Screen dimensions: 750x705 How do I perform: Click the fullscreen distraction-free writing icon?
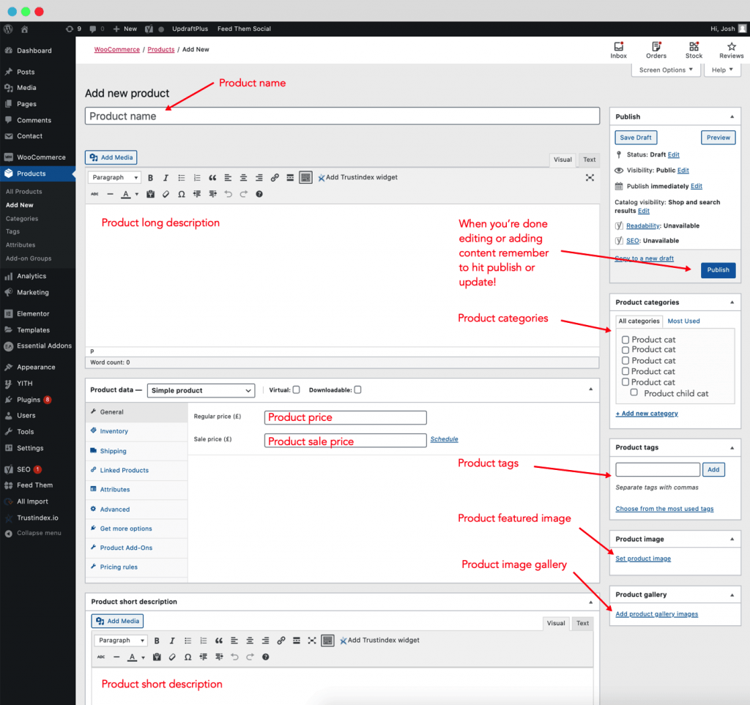pyautogui.click(x=590, y=176)
